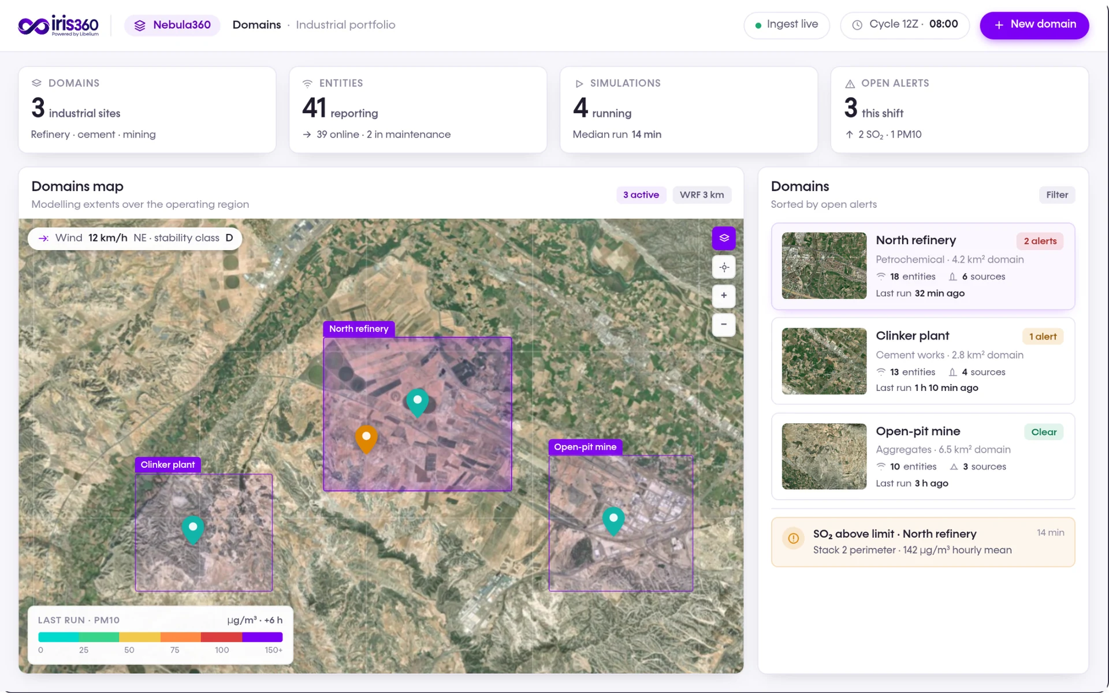Click the North refinery card title
Image resolution: width=1109 pixels, height=693 pixels.
[916, 240]
